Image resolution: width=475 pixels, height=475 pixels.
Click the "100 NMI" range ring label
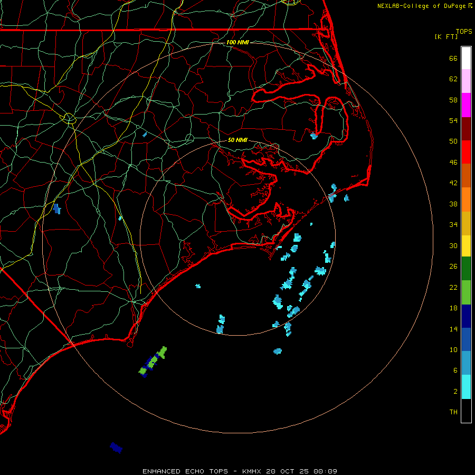(x=237, y=42)
